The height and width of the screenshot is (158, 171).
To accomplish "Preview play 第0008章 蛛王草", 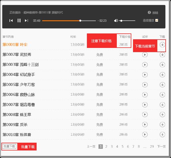I will [x=145, y=115].
